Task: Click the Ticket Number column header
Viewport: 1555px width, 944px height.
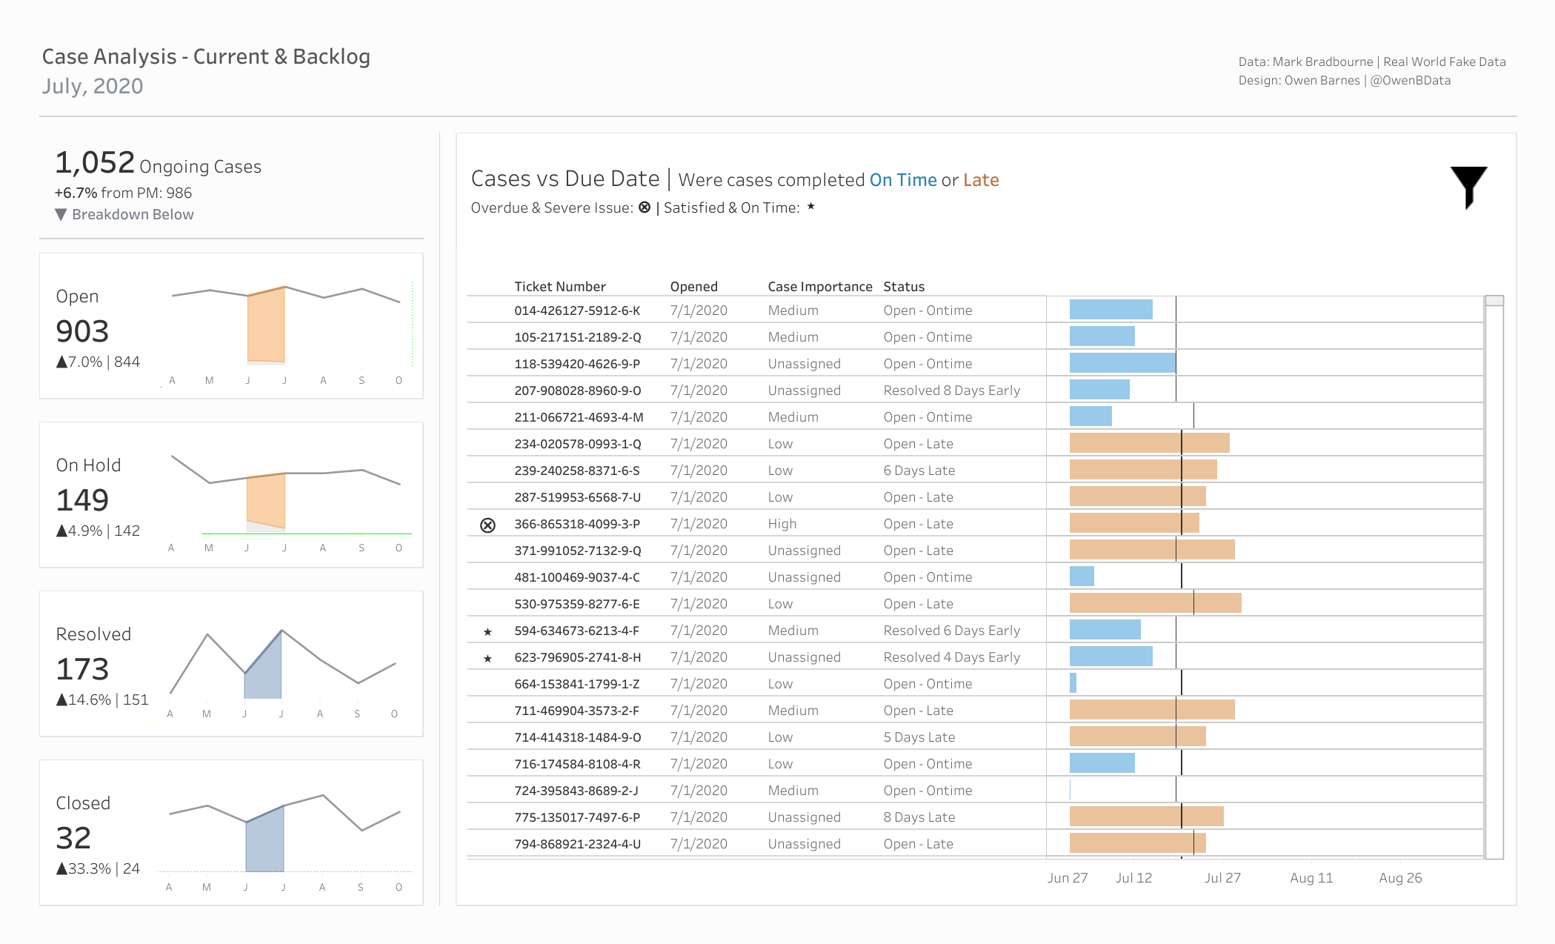Action: click(x=559, y=287)
